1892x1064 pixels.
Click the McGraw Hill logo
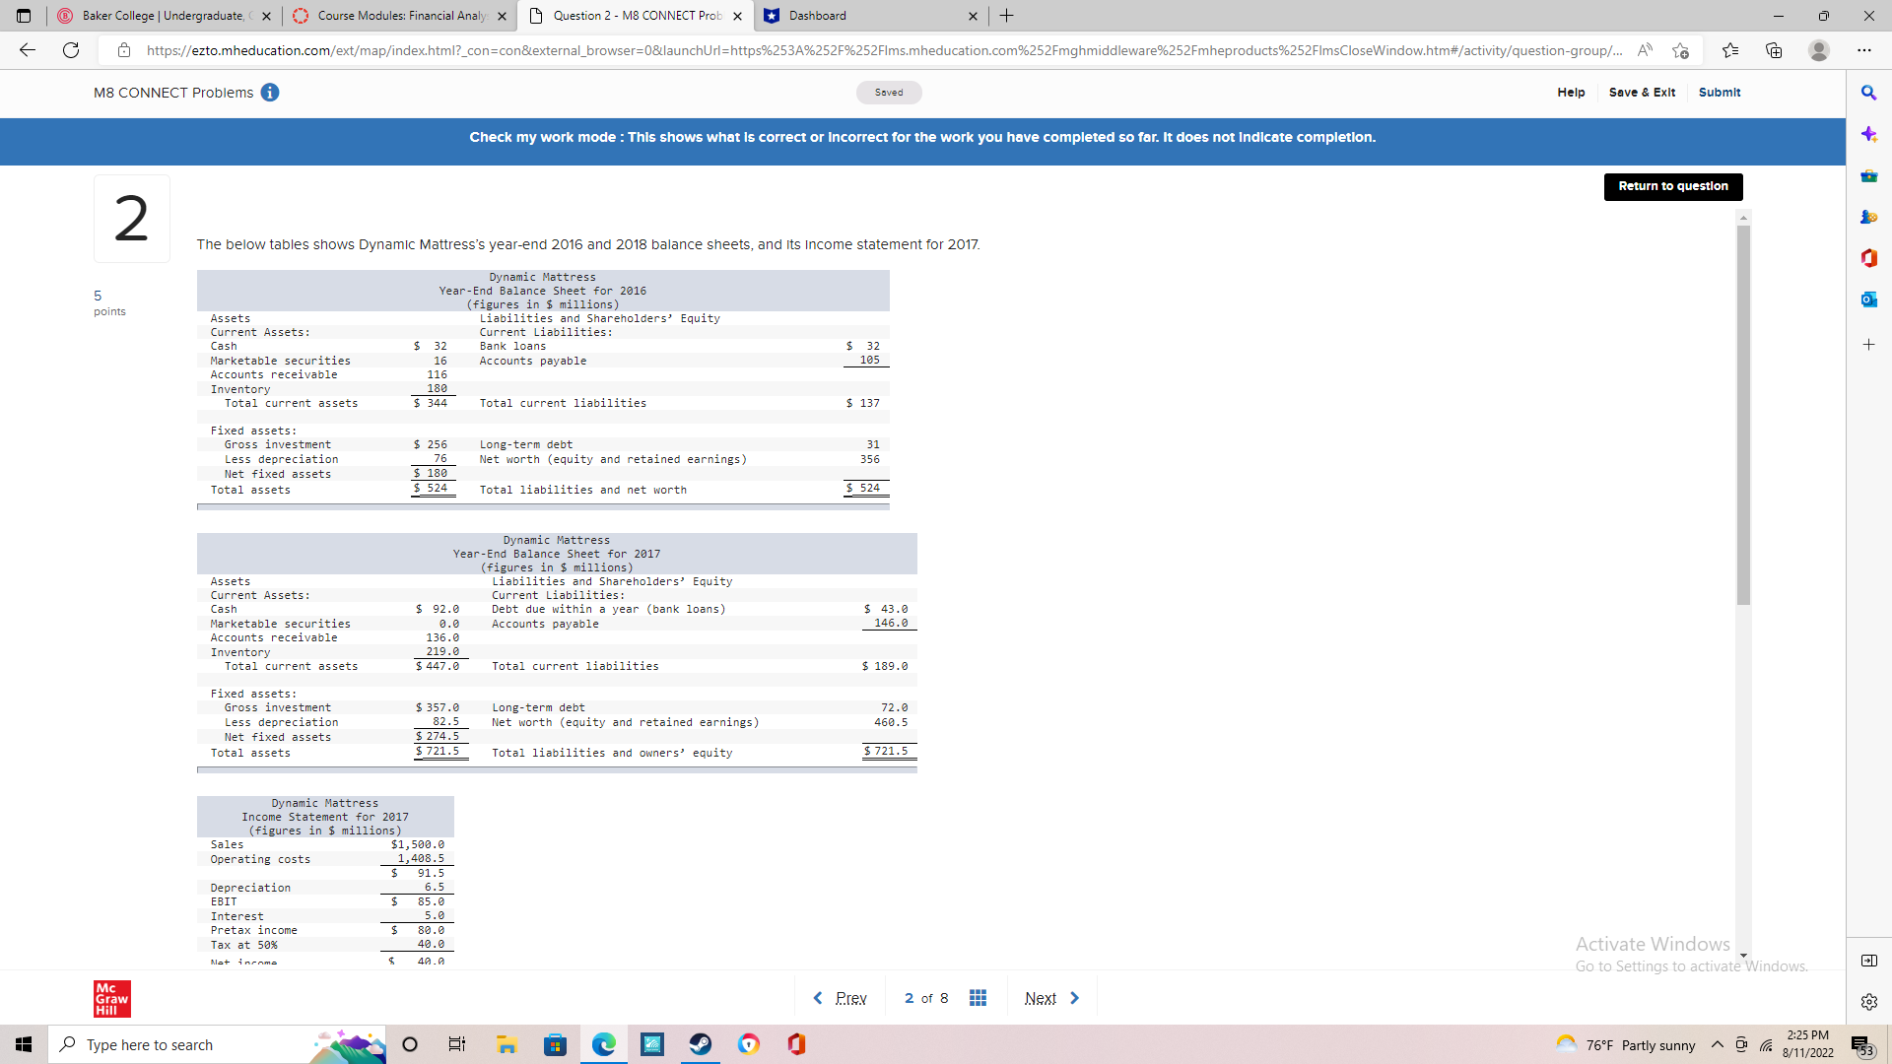(x=112, y=998)
